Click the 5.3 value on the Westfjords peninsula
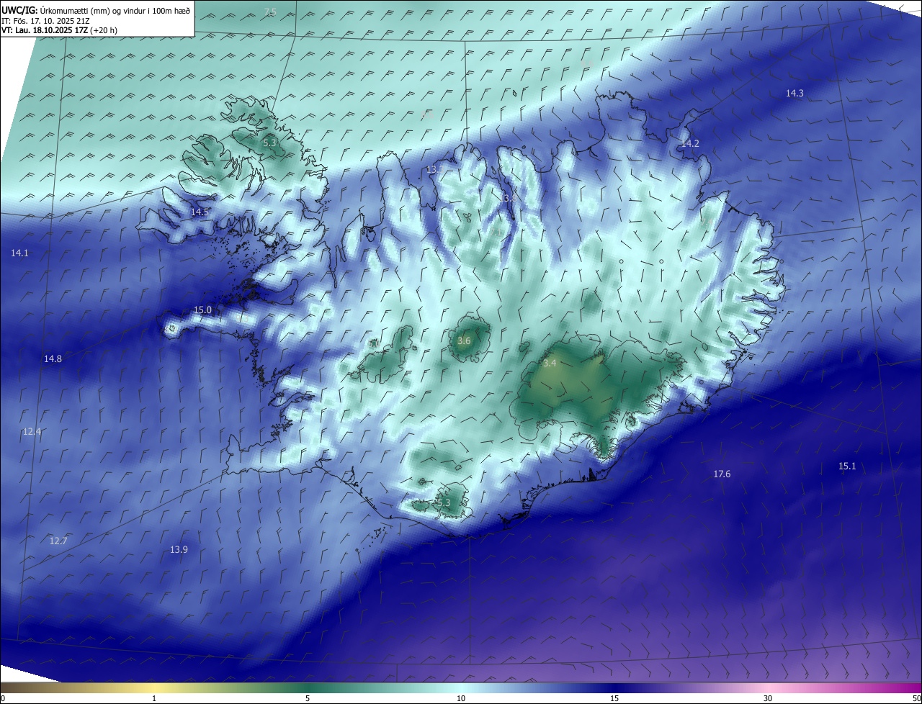Screen dimensions: 922x704 click(269, 143)
